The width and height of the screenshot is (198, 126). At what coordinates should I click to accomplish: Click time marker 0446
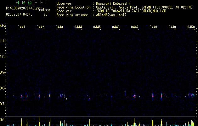click(x=116, y=27)
